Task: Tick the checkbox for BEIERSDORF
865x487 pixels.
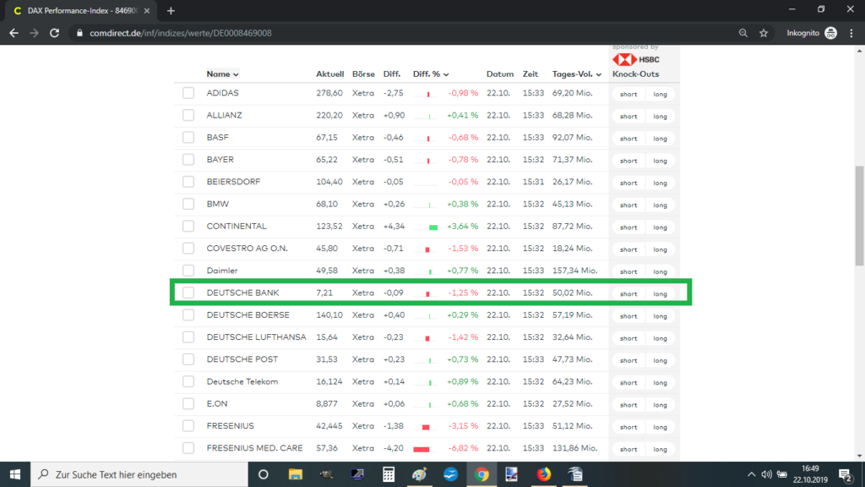Action: click(188, 182)
